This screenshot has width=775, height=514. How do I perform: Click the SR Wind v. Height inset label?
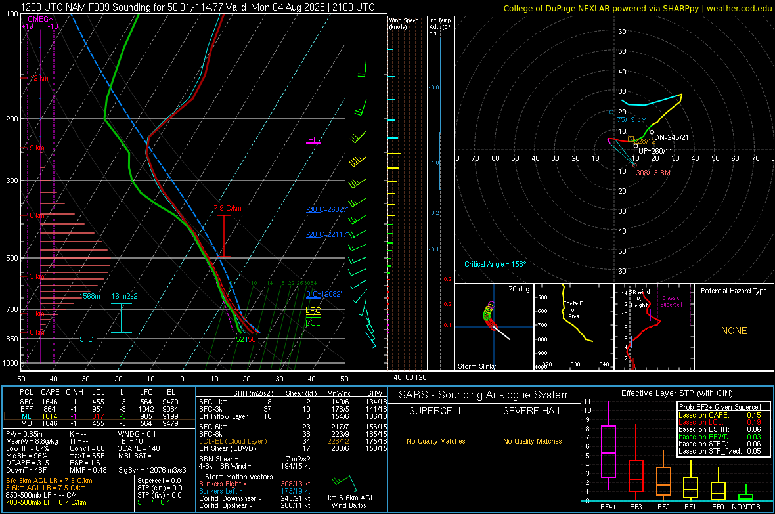pyautogui.click(x=640, y=299)
